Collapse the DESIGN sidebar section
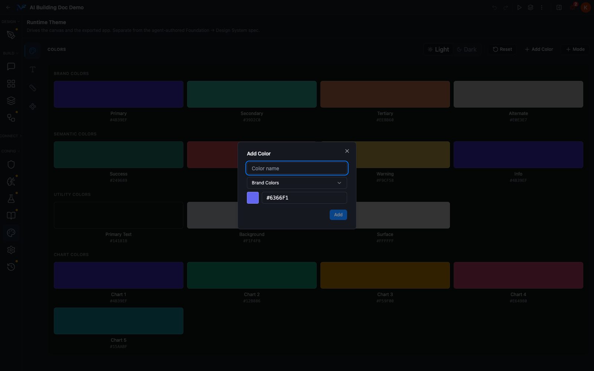The width and height of the screenshot is (594, 371). point(10,22)
